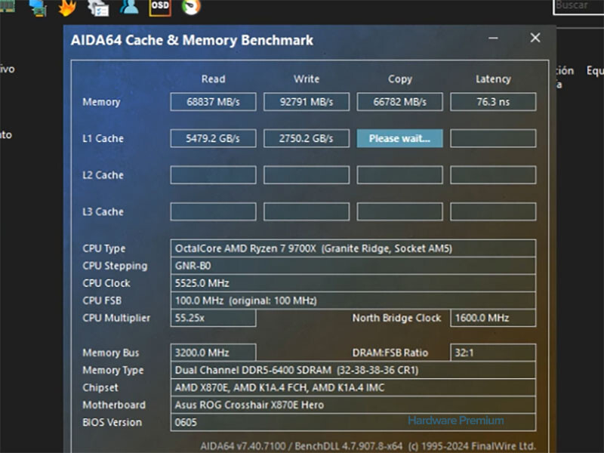This screenshot has width=604, height=453.
Task: Click the highlighted 'Please wait...' L1 Copy cell
Action: tap(400, 138)
